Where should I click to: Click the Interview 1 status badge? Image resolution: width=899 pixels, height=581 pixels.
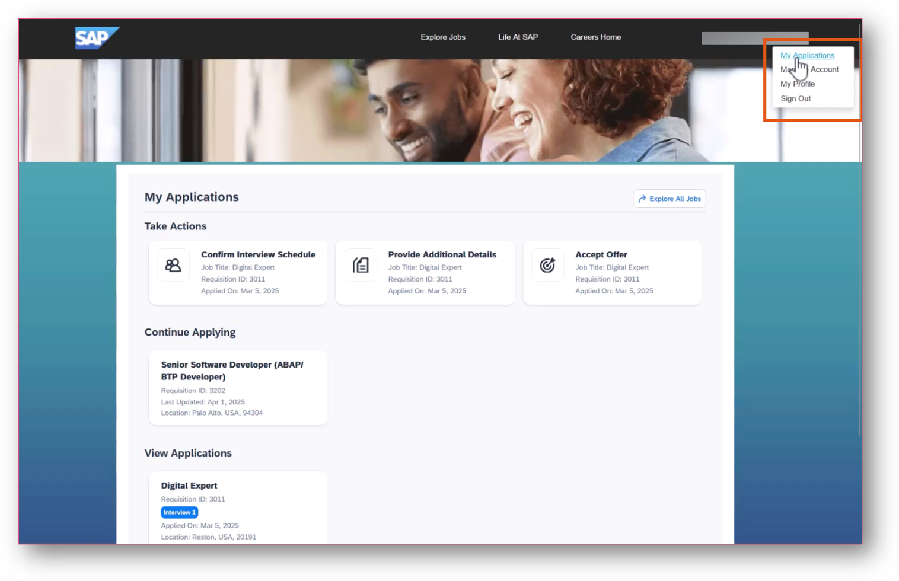pyautogui.click(x=179, y=512)
